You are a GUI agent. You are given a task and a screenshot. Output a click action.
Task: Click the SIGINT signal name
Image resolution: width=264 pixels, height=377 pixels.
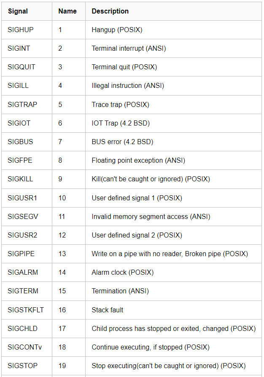click(19, 49)
